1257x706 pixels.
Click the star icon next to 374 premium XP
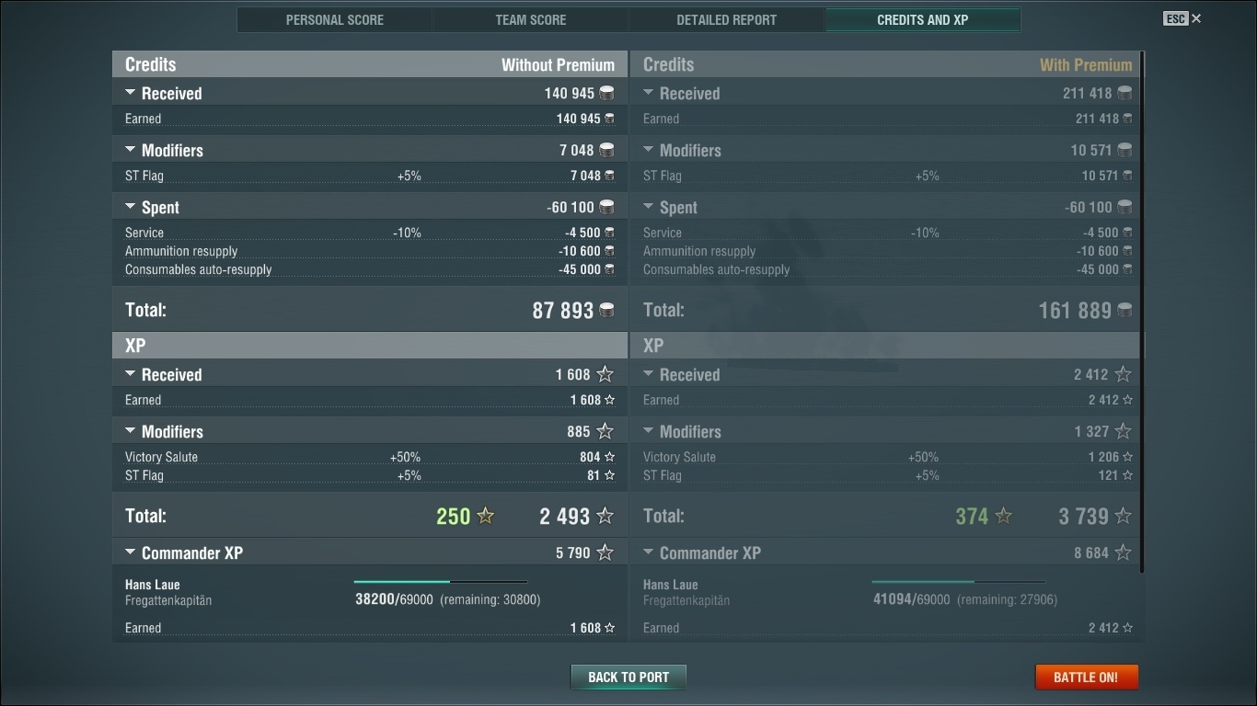[1003, 517]
